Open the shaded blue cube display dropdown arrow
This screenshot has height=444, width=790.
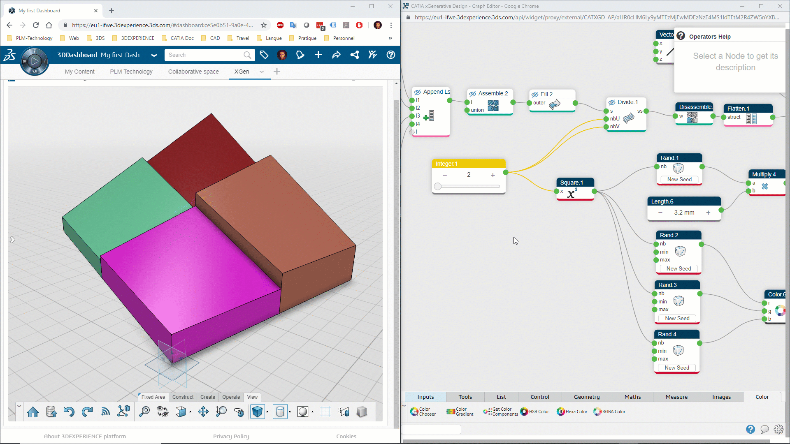pyautogui.click(x=267, y=412)
